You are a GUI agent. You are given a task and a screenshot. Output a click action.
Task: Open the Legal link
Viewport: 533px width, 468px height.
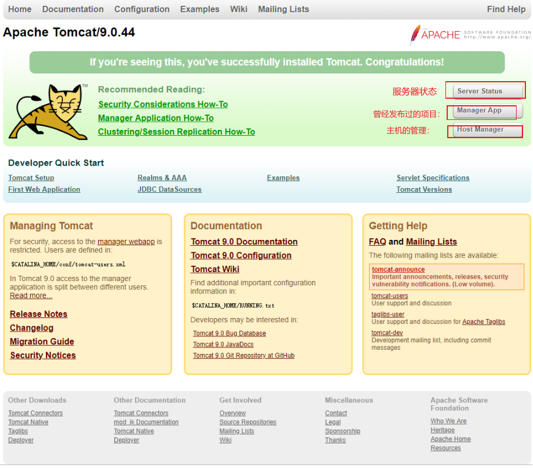(333, 422)
